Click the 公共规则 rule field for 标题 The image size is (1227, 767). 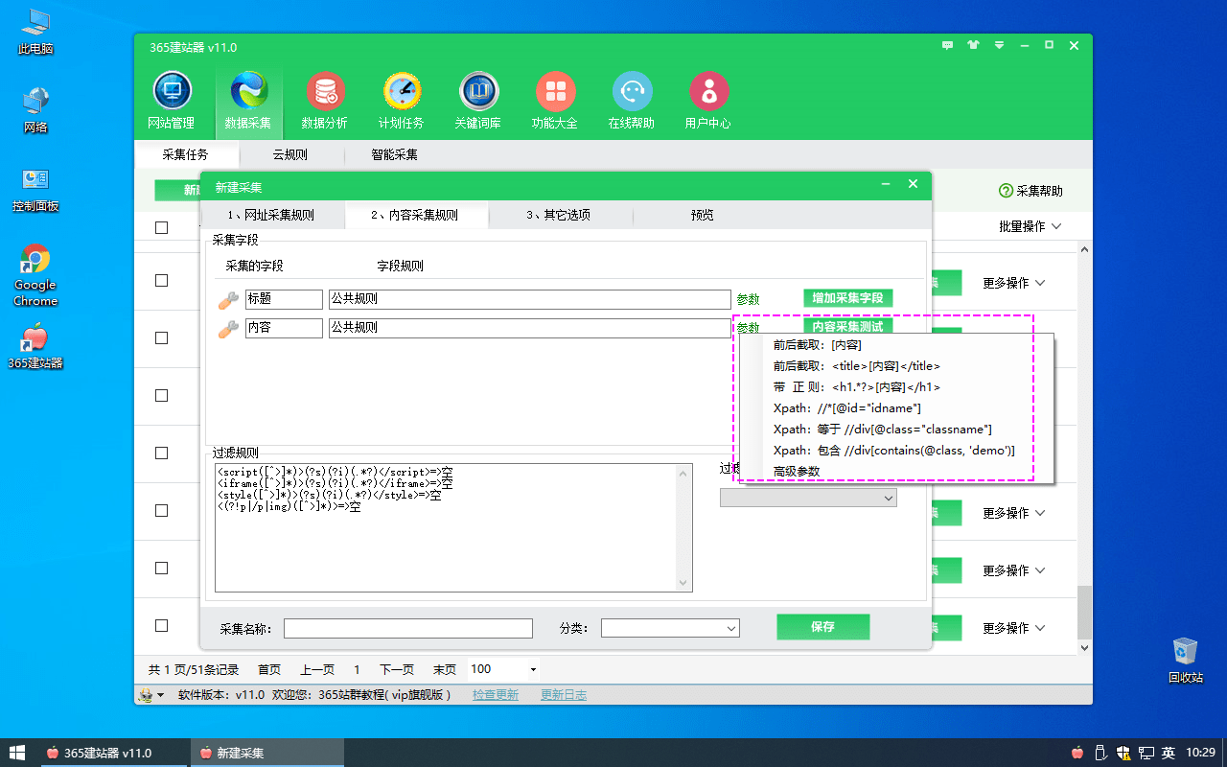(529, 299)
